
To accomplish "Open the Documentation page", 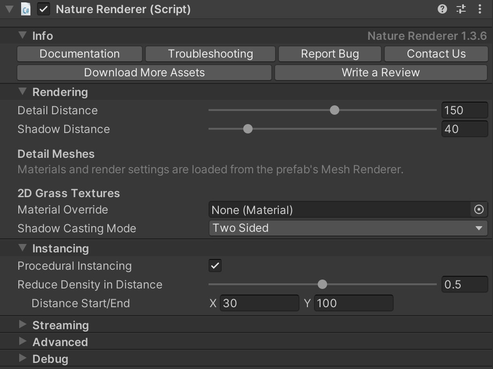I will pos(79,53).
